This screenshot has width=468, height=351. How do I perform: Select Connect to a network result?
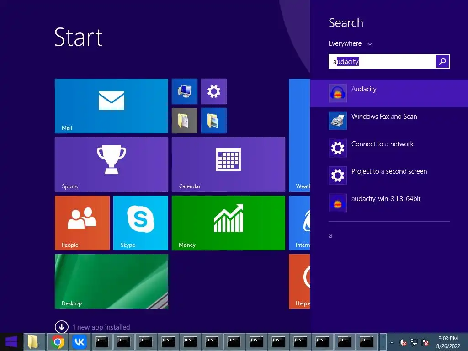click(x=389, y=148)
